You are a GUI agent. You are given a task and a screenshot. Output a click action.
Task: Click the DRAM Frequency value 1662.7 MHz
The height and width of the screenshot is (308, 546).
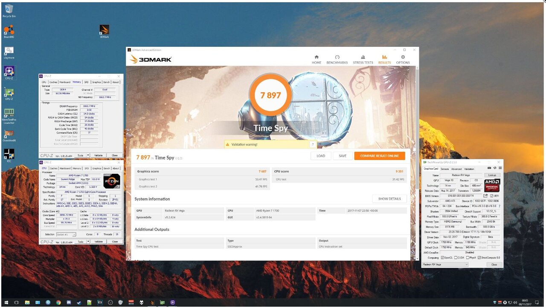pos(89,106)
